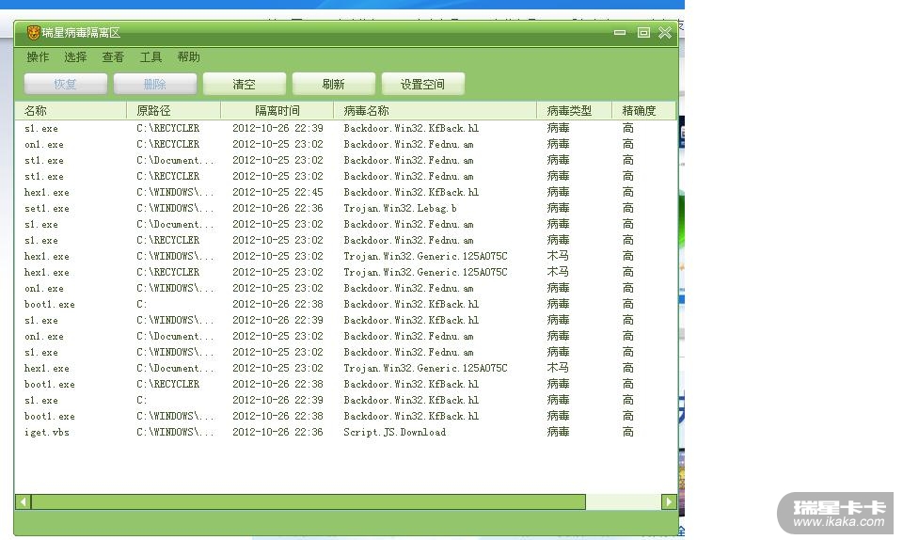Open the 帮助 menu
The height and width of the screenshot is (540, 903).
coord(188,57)
